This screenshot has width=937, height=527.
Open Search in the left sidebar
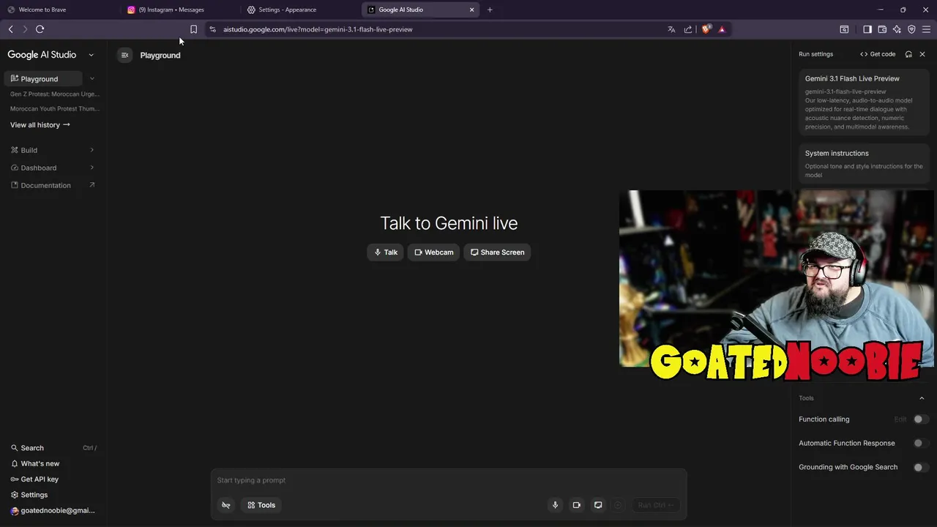click(53, 448)
